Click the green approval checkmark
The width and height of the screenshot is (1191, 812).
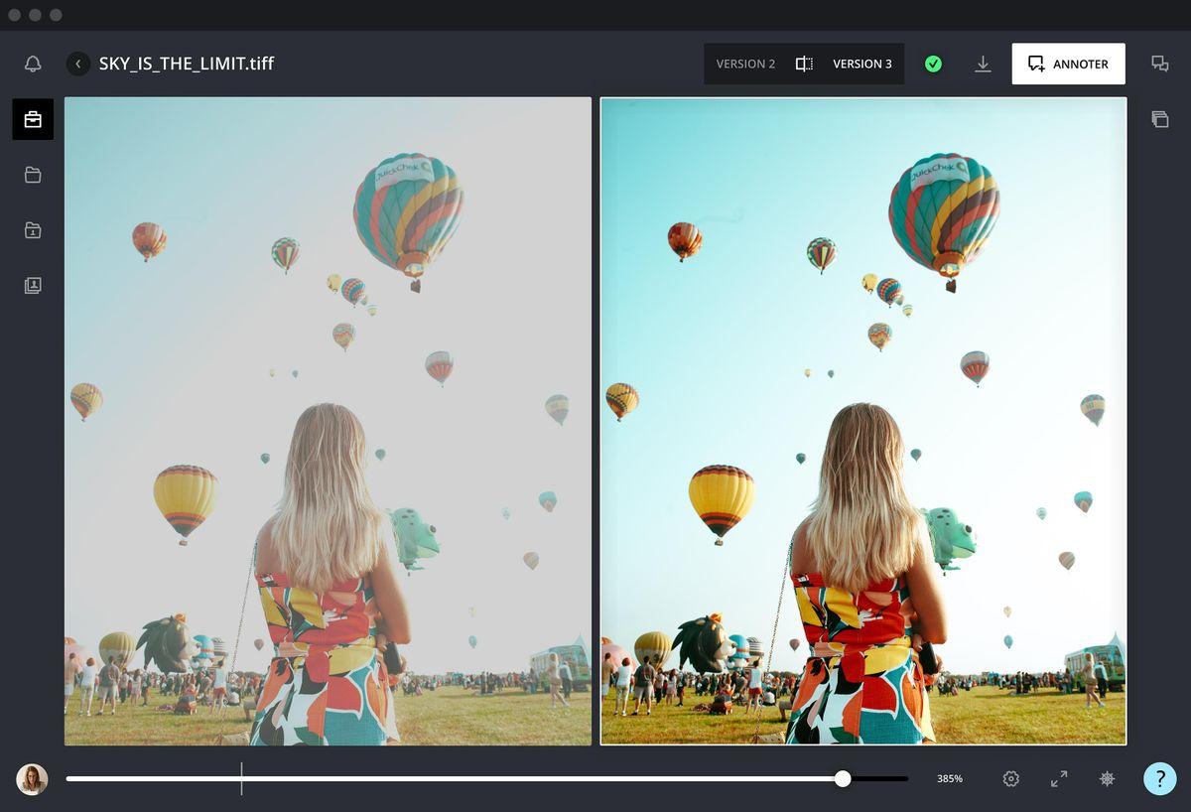[933, 64]
